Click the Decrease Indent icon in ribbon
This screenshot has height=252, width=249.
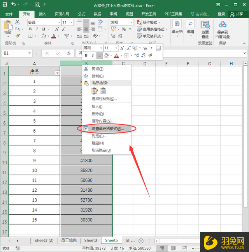[x=79, y=36]
